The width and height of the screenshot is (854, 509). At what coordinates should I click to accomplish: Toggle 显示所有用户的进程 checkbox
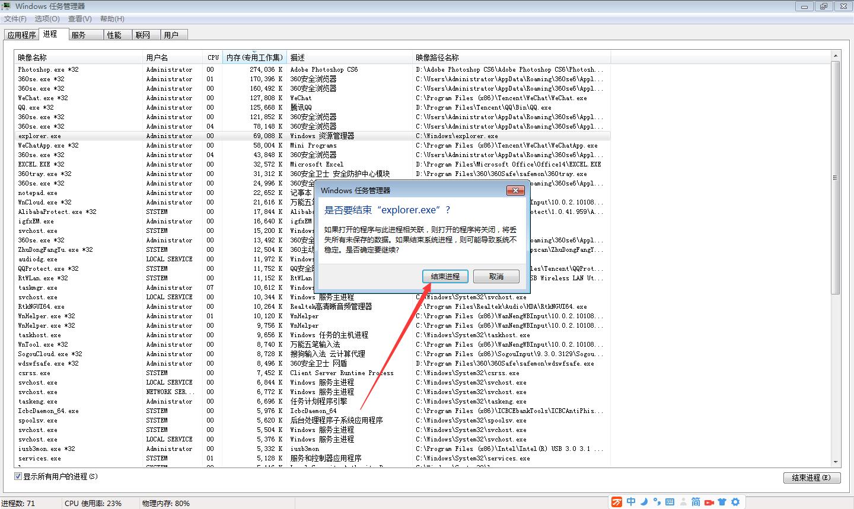(x=18, y=476)
